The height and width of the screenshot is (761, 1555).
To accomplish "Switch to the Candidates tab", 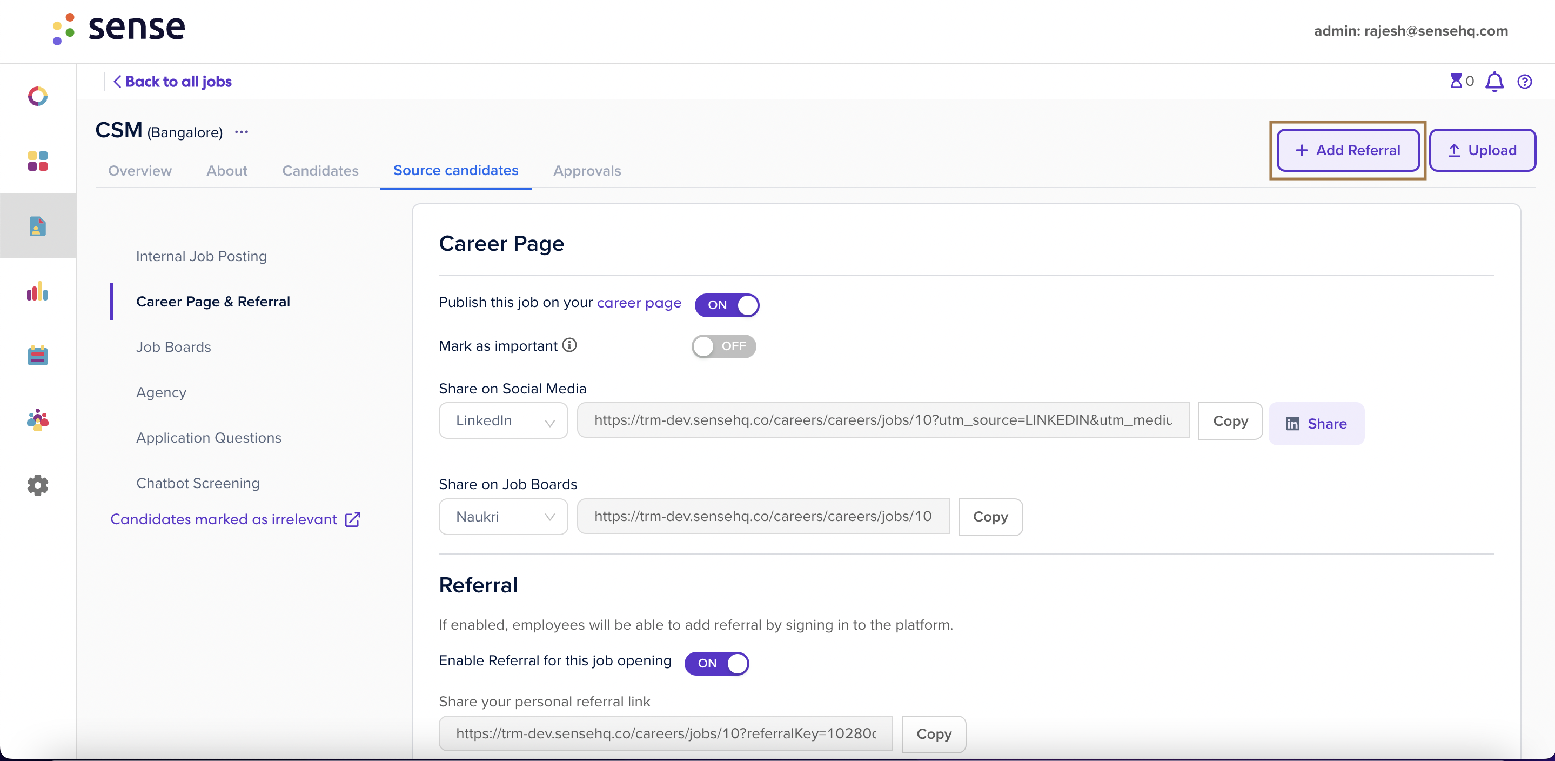I will (x=320, y=171).
